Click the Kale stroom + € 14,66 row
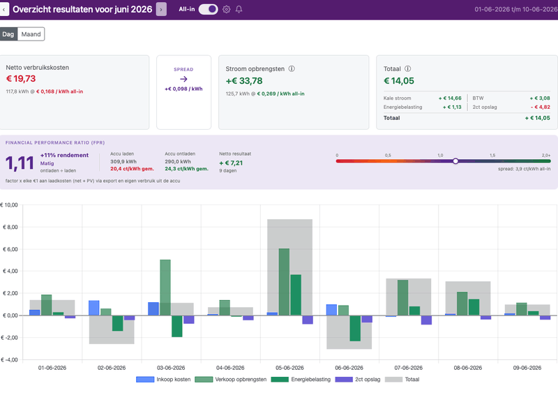 tap(423, 98)
